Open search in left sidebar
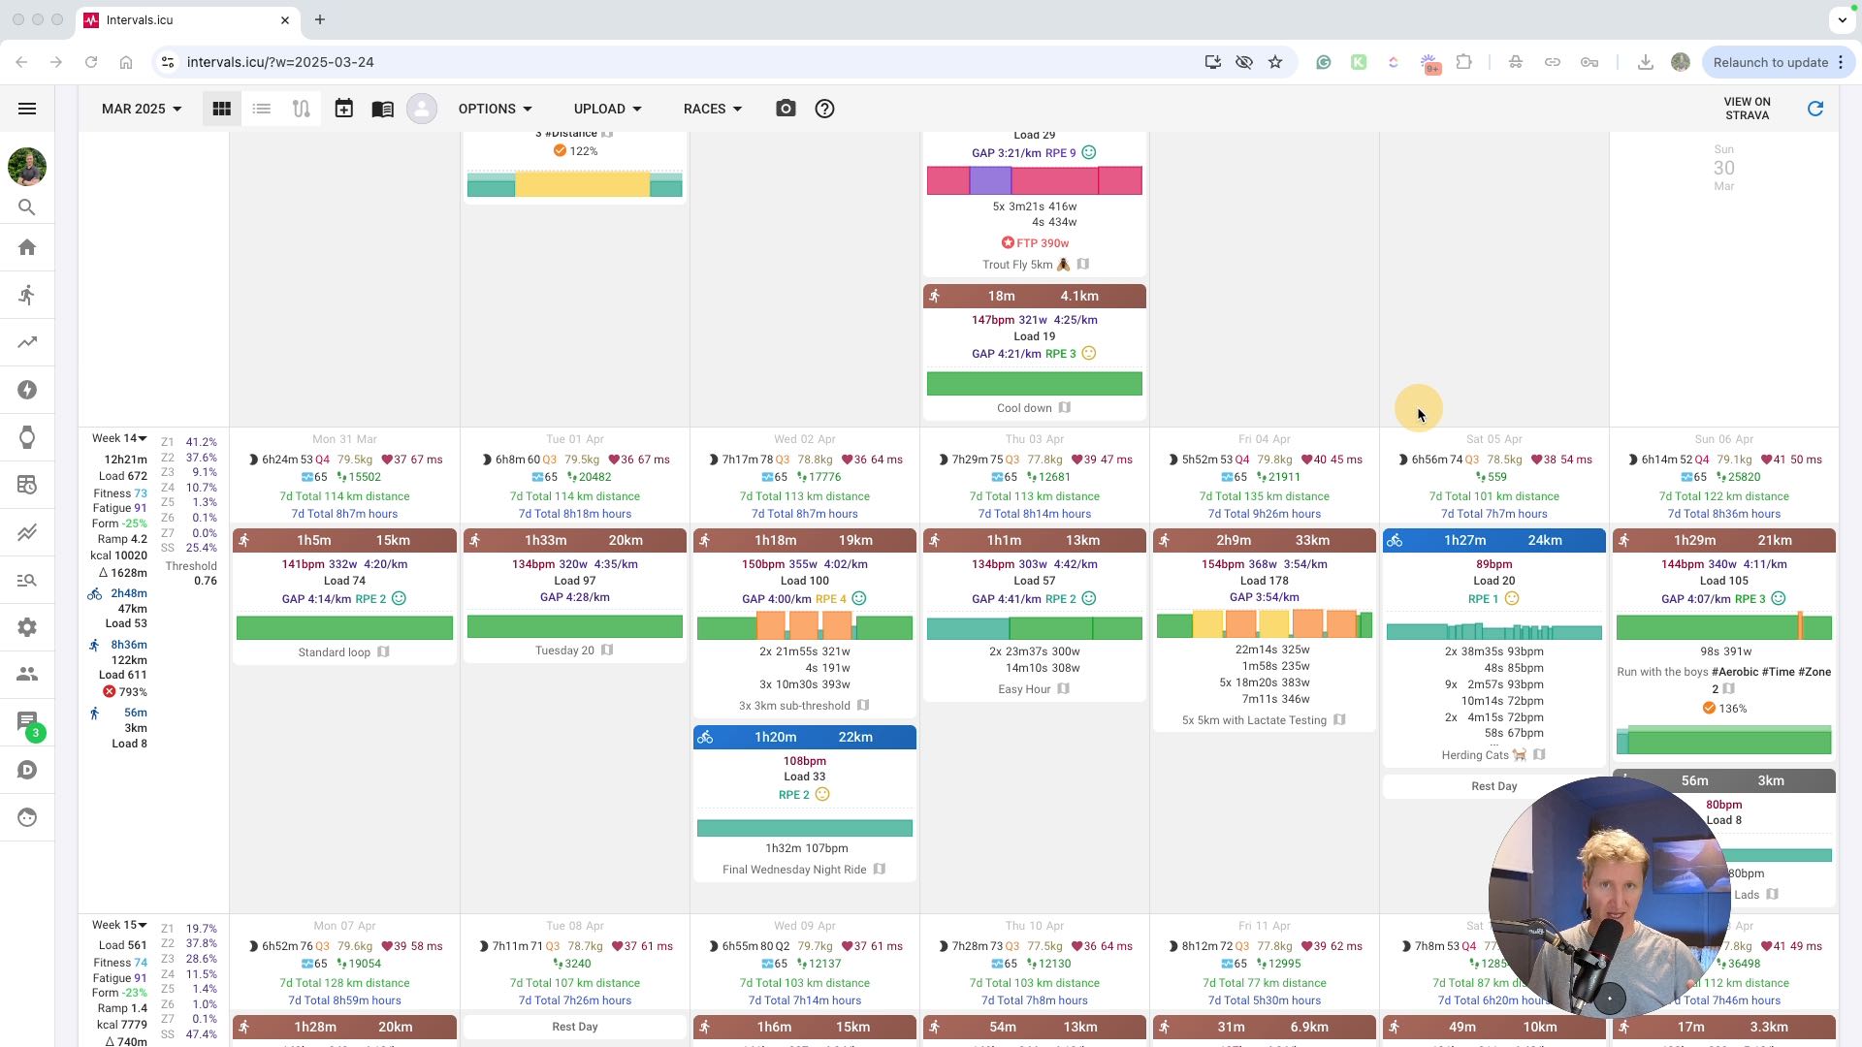The image size is (1862, 1047). [27, 207]
